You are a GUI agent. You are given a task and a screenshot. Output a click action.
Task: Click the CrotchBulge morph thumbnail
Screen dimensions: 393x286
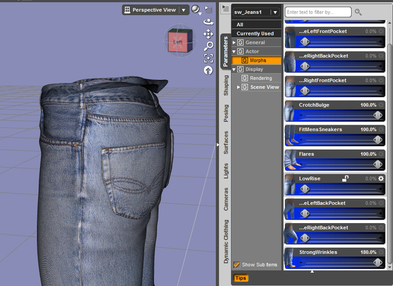pyautogui.click(x=290, y=111)
